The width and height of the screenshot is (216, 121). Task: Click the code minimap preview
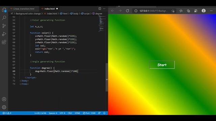point(102,23)
